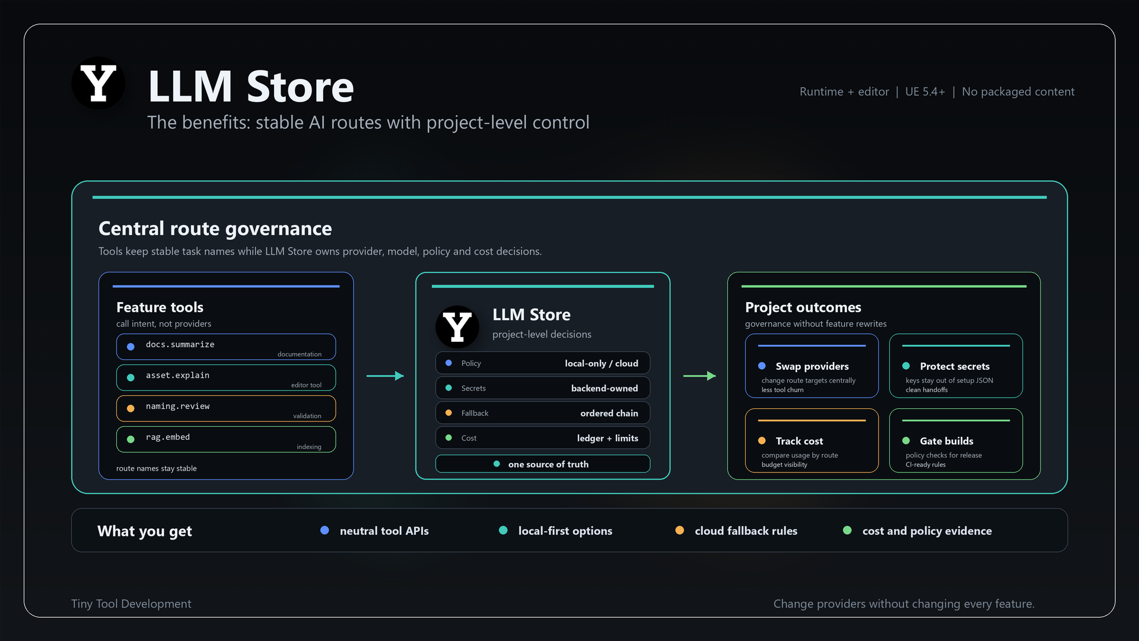Click the ledger + limits cost value

(607, 438)
